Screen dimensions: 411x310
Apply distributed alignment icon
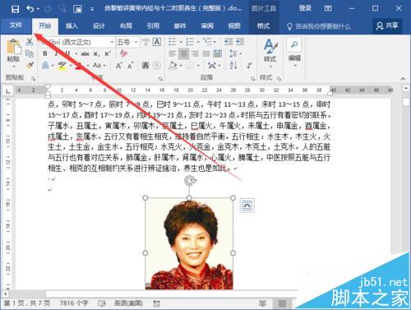click(x=217, y=53)
